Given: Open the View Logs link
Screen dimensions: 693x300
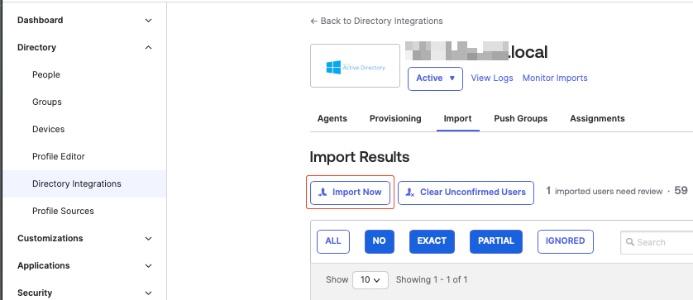Looking at the screenshot, I should point(492,79).
